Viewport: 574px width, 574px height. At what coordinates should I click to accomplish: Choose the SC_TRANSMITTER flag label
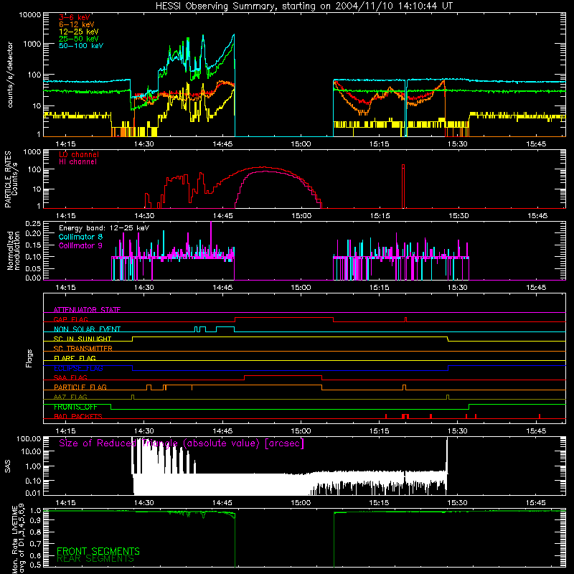[x=83, y=349]
